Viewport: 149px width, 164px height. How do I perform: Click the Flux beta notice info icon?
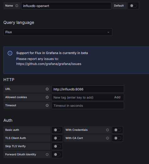pyautogui.click(x=10, y=53)
